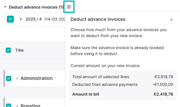Uncheck the Branding line checkbox
180x107 pixels.
9,105
